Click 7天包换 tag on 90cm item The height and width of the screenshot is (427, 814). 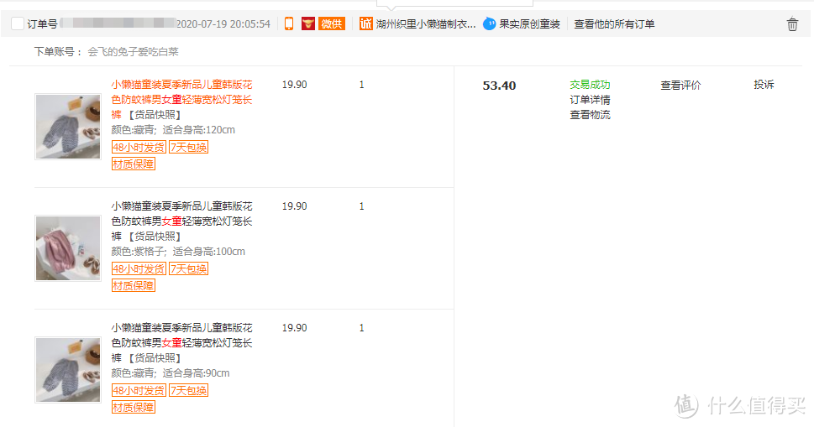[188, 391]
